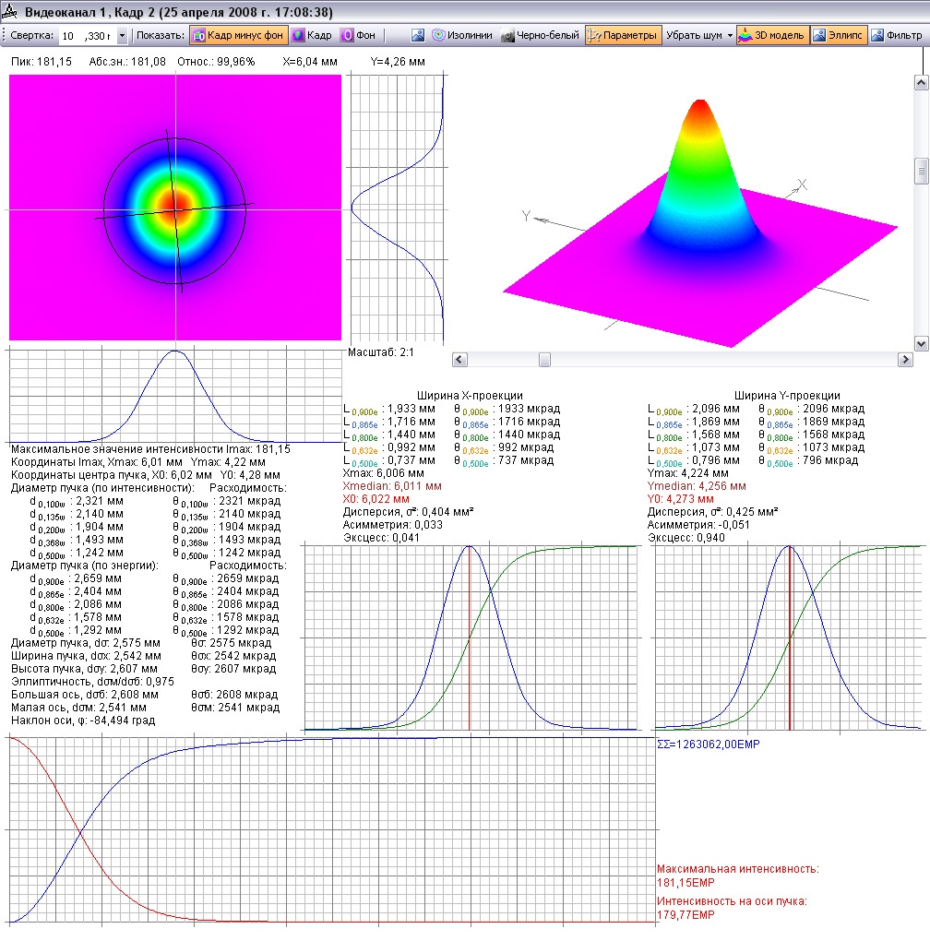The width and height of the screenshot is (930, 941).
Task: Click the Изолинии contour rings icon
Action: tap(438, 35)
